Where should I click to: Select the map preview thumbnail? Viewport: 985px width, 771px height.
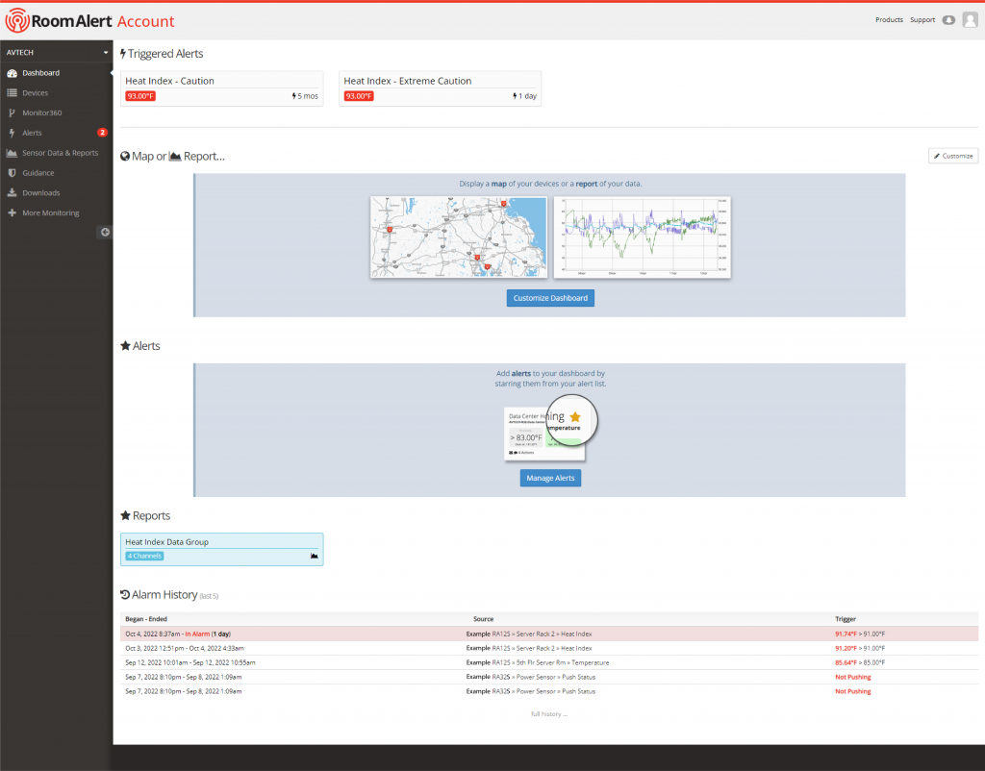coord(459,237)
